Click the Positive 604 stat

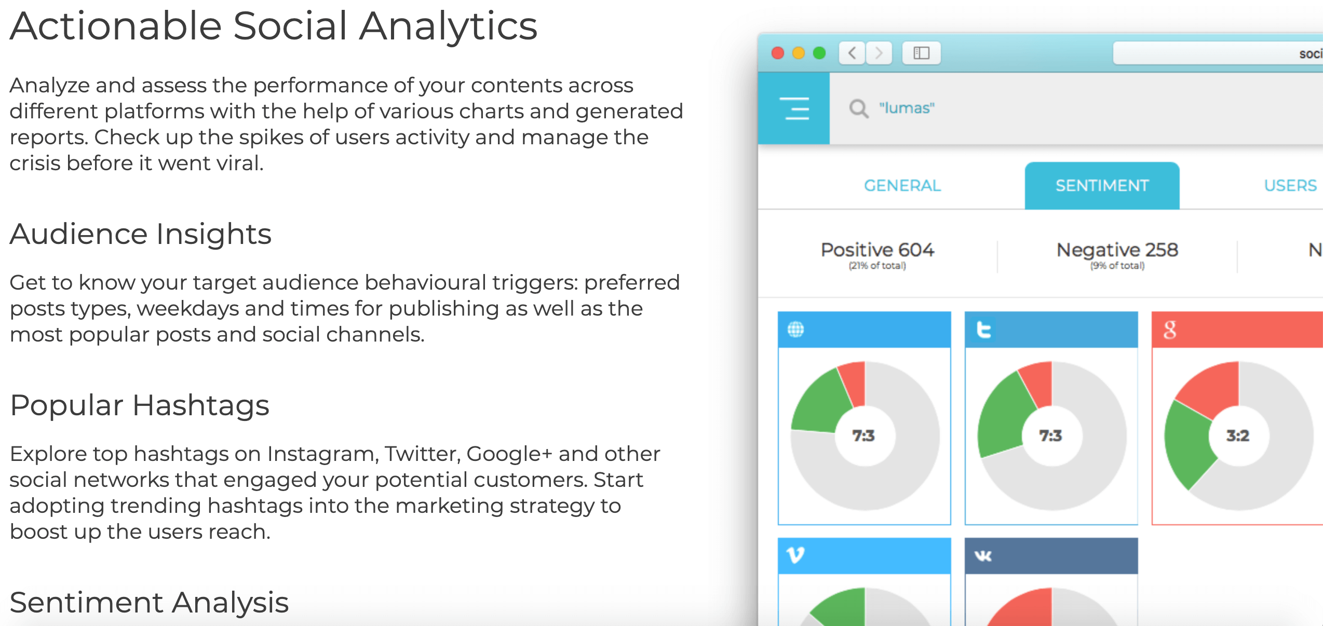[878, 255]
